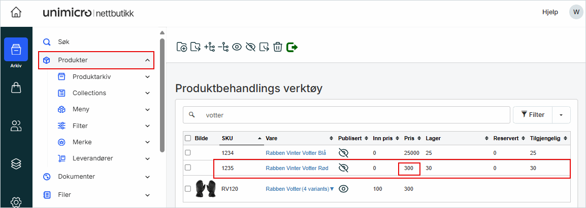Open the Dokumenter menu item
This screenshot has height=208, width=586.
coord(76,177)
